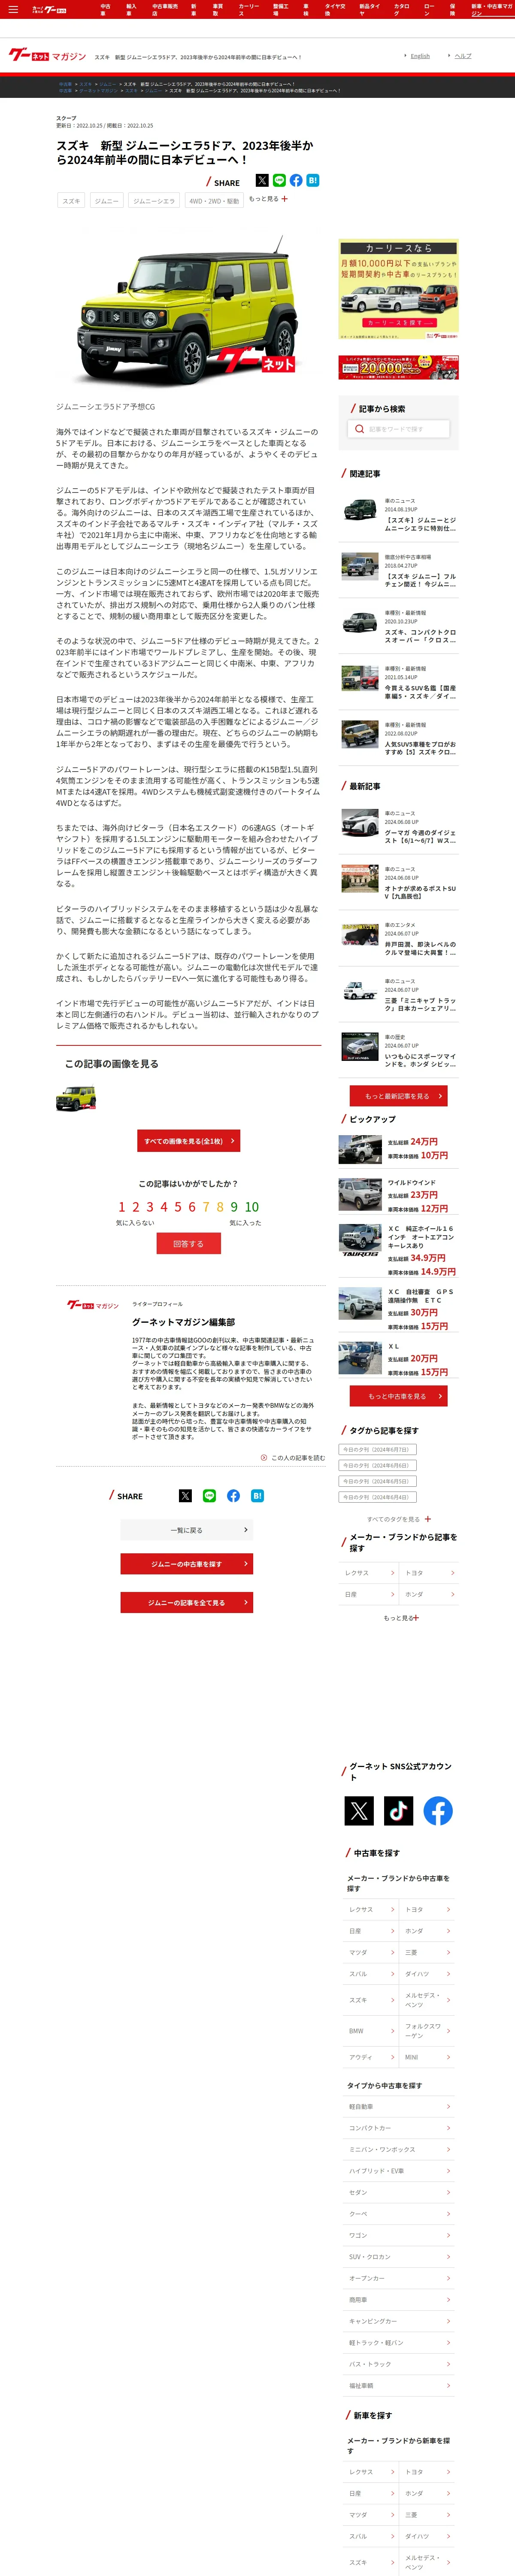Share on X from the top share row
This screenshot has width=515, height=2576.
click(262, 181)
